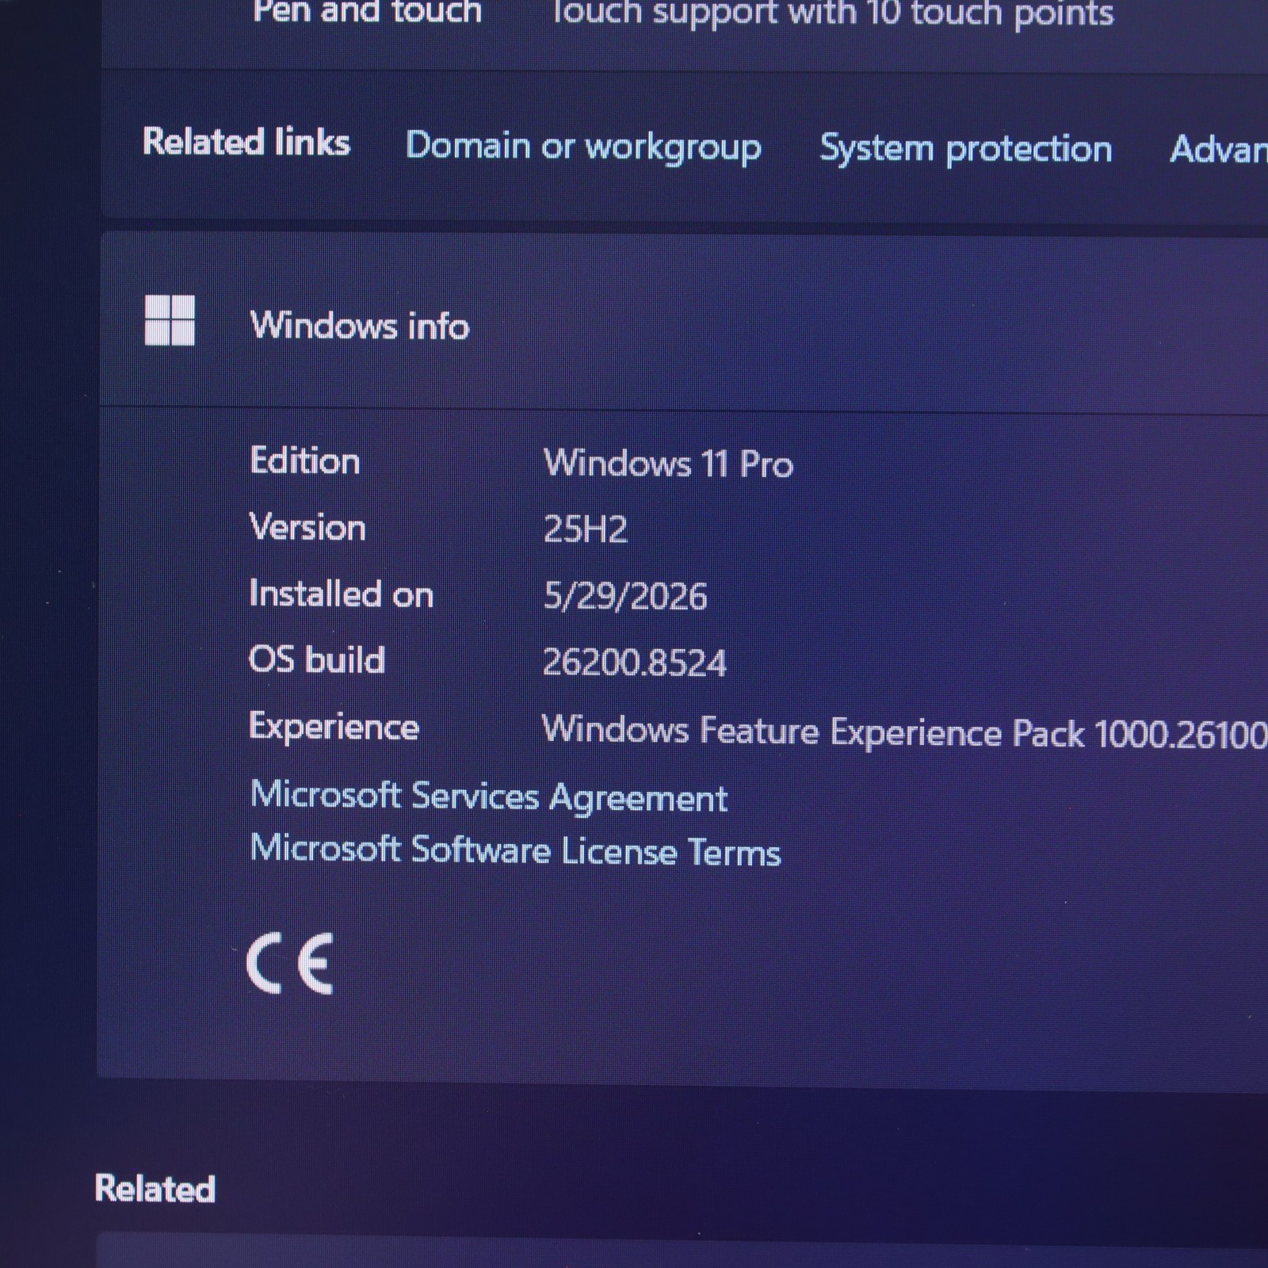Image resolution: width=1268 pixels, height=1268 pixels.
Task: Open the Microsoft Software License Terms link
Action: click(x=515, y=850)
